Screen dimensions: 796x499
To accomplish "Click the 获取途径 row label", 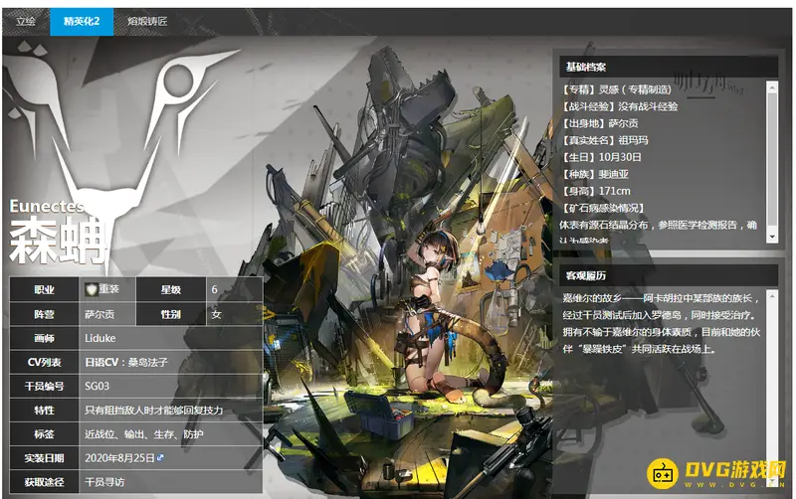I will point(44,482).
